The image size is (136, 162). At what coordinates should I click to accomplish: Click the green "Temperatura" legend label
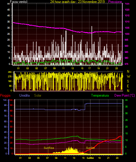pos(100,95)
